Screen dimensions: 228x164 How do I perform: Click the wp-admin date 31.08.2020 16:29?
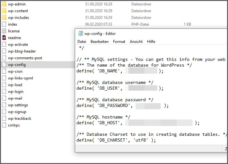tap(99, 4)
